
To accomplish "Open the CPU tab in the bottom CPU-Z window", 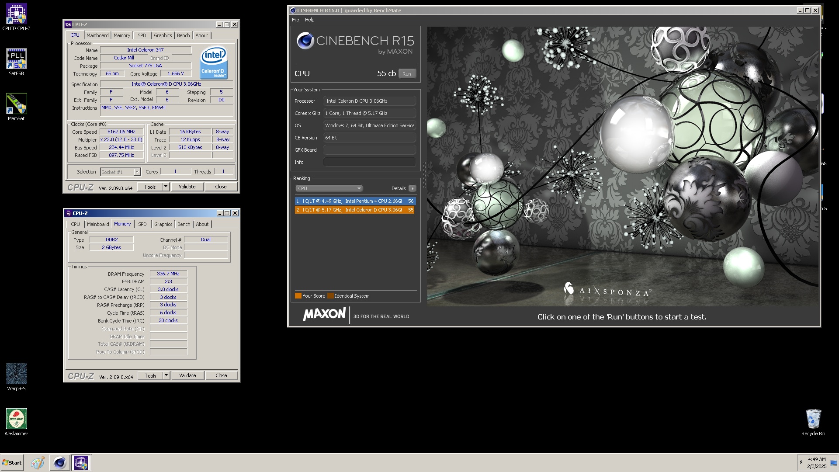I will (75, 224).
